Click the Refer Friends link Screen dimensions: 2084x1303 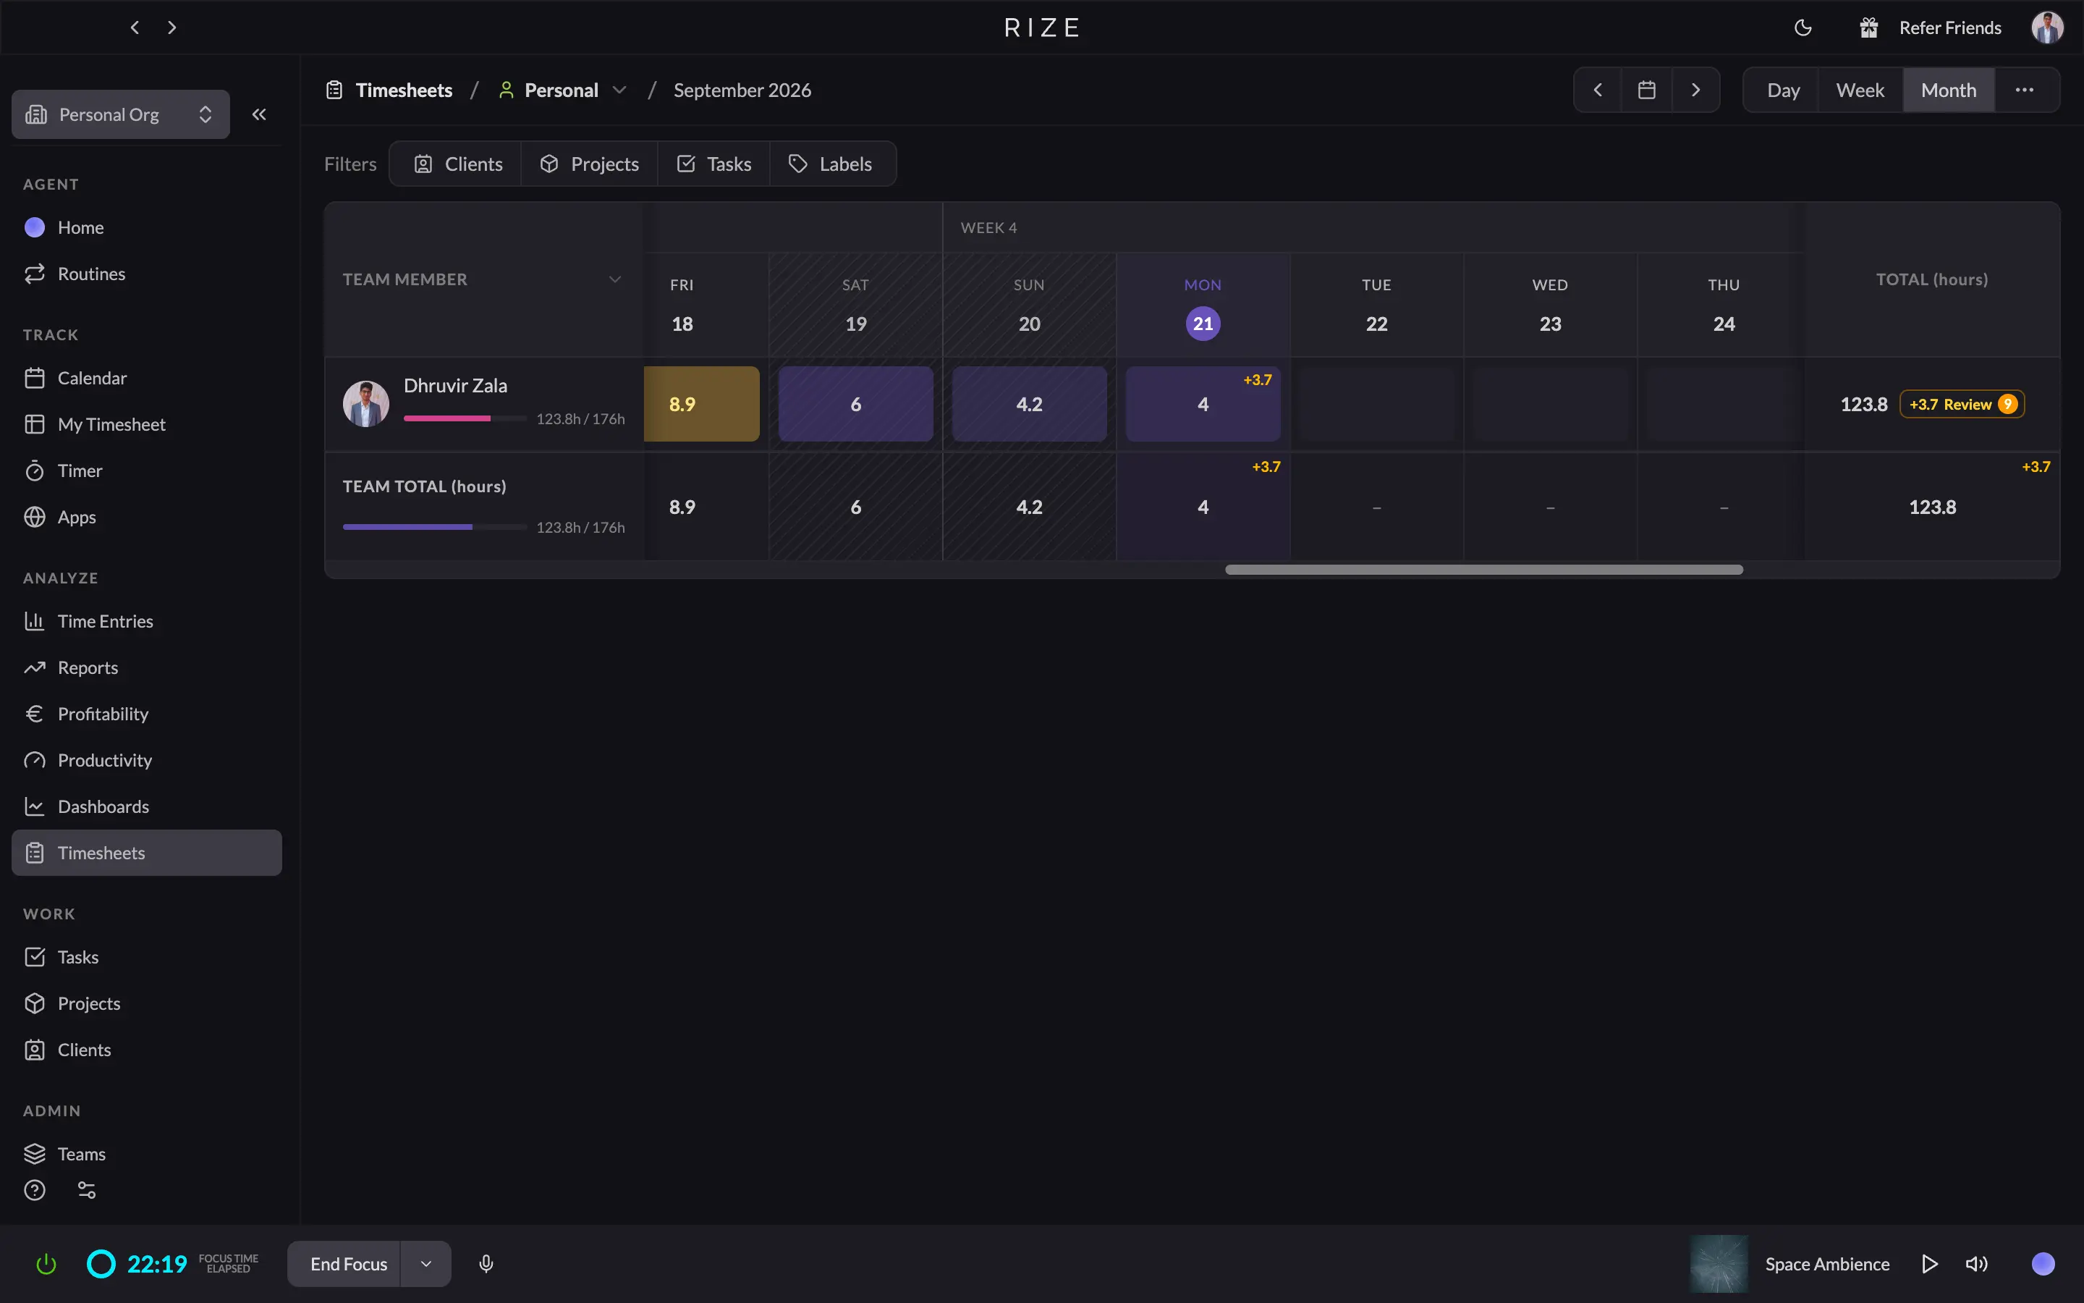(1951, 28)
